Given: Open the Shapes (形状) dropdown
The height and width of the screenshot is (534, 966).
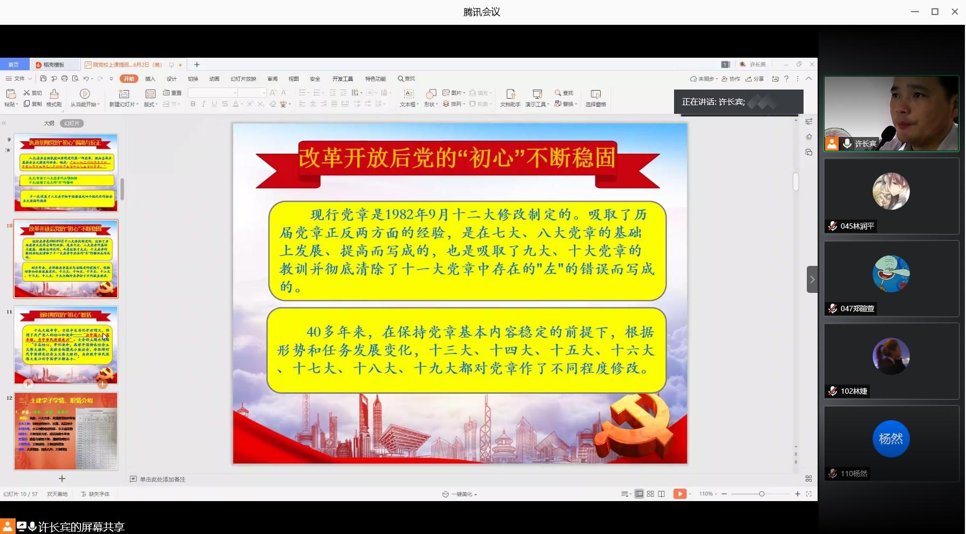Looking at the screenshot, I should point(431,105).
